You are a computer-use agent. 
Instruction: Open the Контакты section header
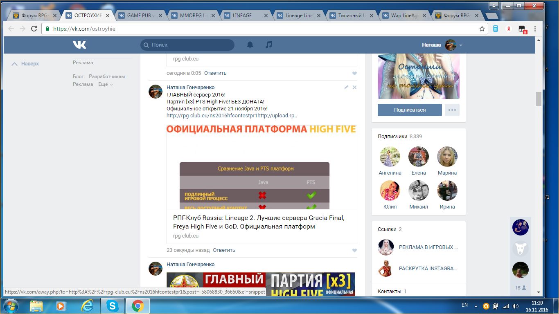392,292
